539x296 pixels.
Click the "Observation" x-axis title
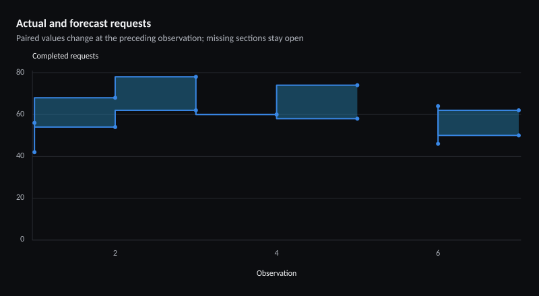click(276, 273)
